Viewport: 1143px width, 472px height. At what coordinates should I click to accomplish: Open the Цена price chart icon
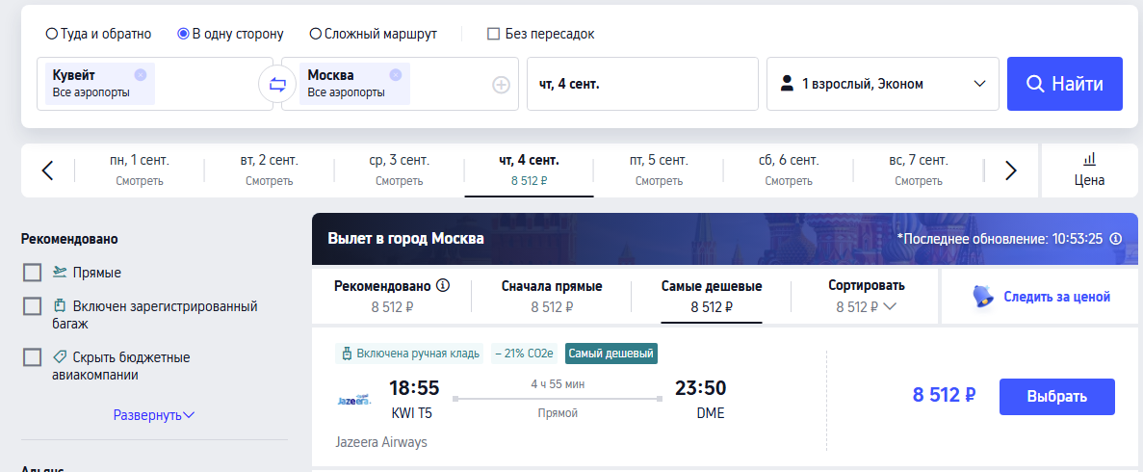(1090, 170)
